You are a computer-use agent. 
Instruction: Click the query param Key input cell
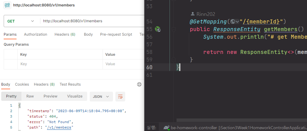60,64
